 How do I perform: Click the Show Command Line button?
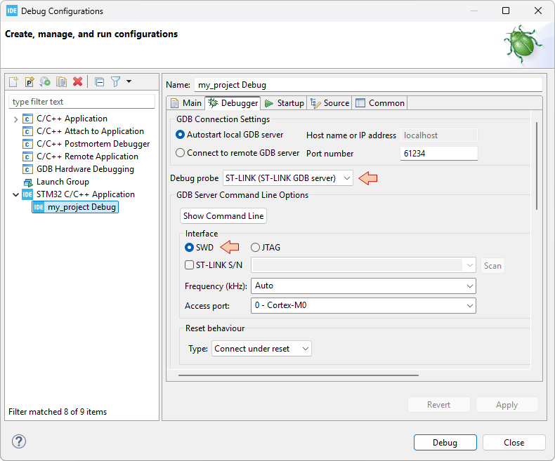223,216
